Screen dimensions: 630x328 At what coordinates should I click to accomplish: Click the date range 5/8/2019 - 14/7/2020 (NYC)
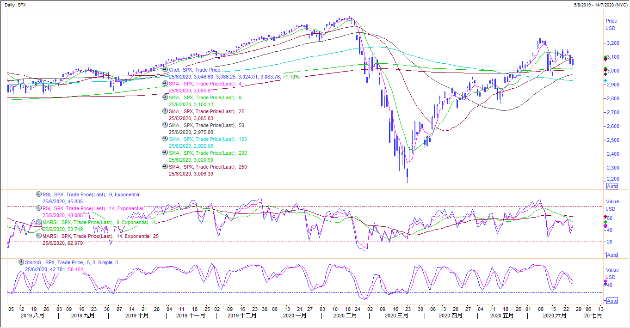(x=600, y=4)
